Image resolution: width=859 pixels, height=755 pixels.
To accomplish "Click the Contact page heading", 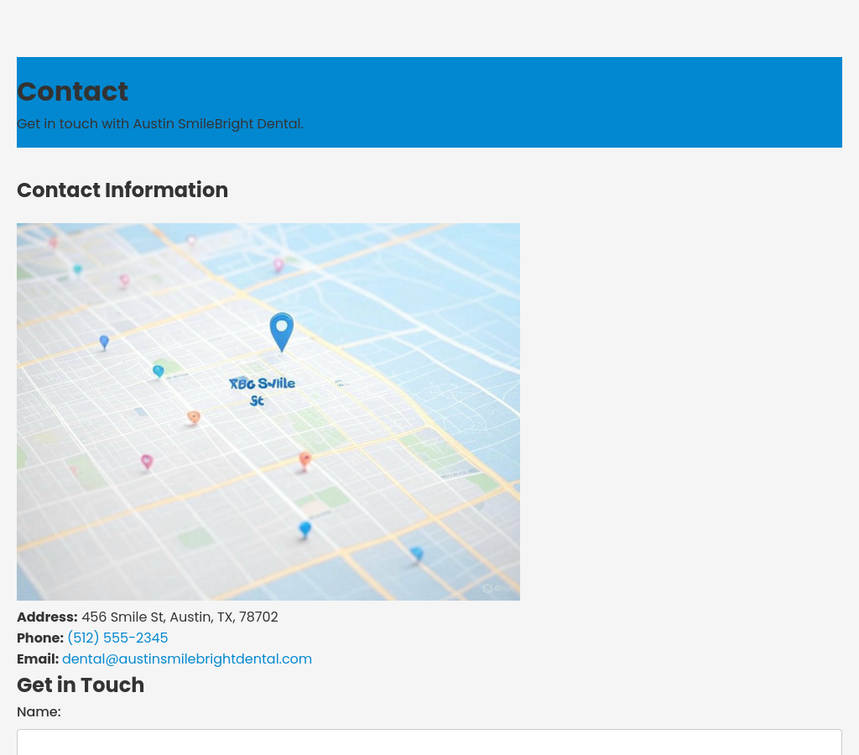I will point(72,91).
